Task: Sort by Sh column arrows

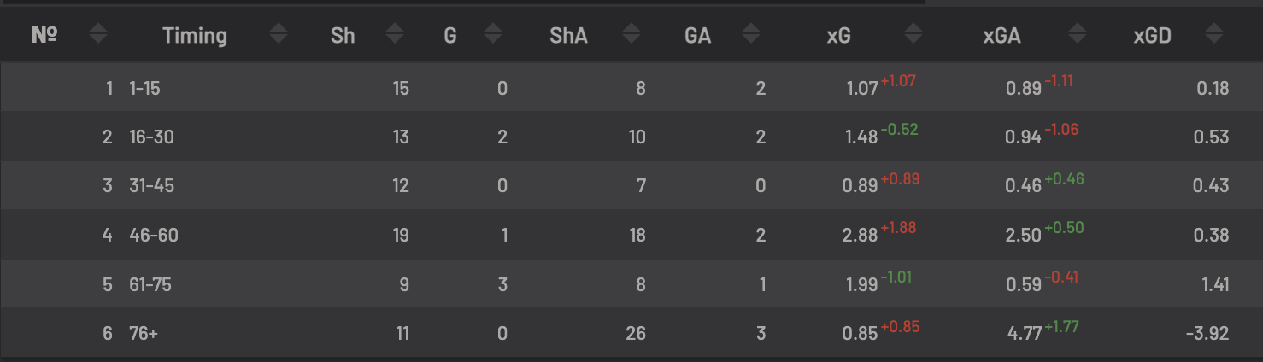Action: (x=394, y=35)
